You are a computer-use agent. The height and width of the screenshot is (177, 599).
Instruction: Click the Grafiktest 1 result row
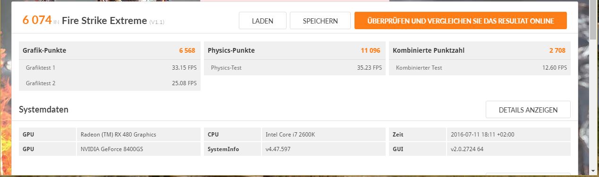(x=110, y=68)
